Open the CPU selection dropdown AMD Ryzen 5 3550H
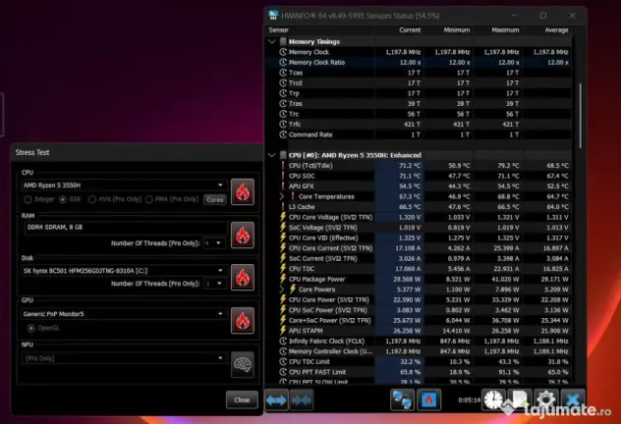621x424 pixels. [124, 185]
